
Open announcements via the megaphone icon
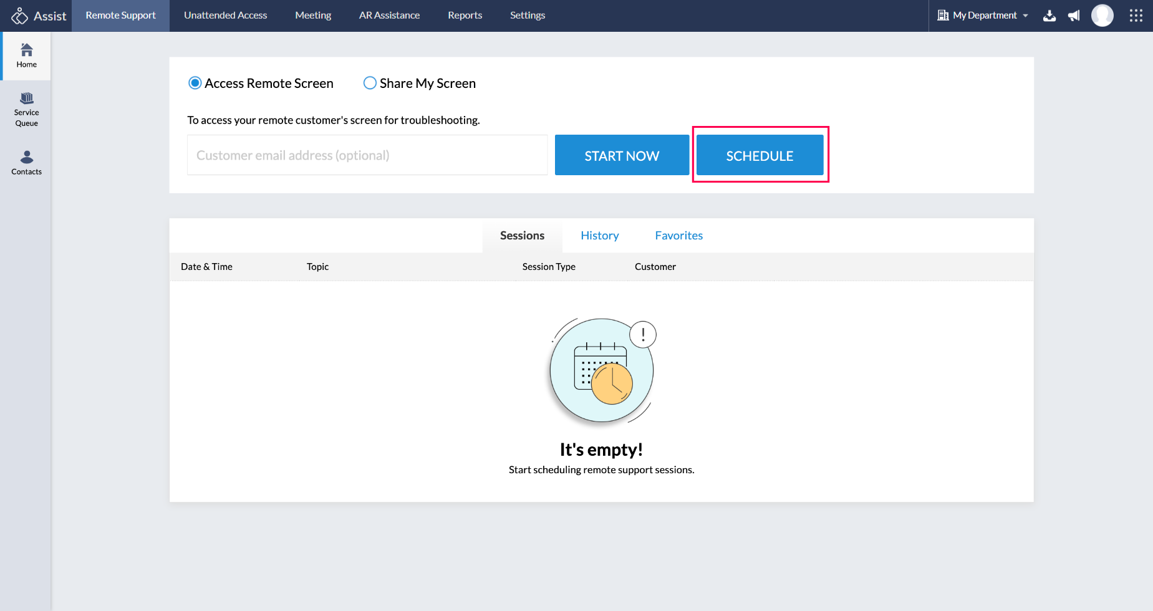coord(1074,15)
